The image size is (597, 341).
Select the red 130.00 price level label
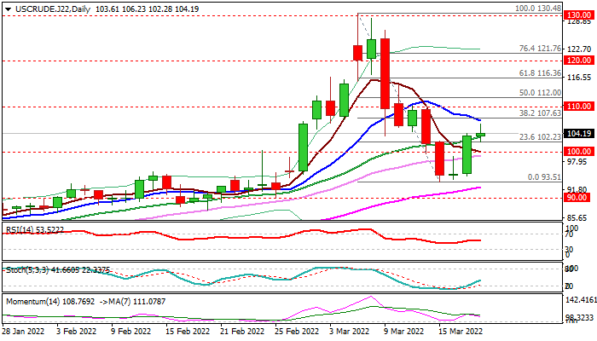click(x=579, y=15)
